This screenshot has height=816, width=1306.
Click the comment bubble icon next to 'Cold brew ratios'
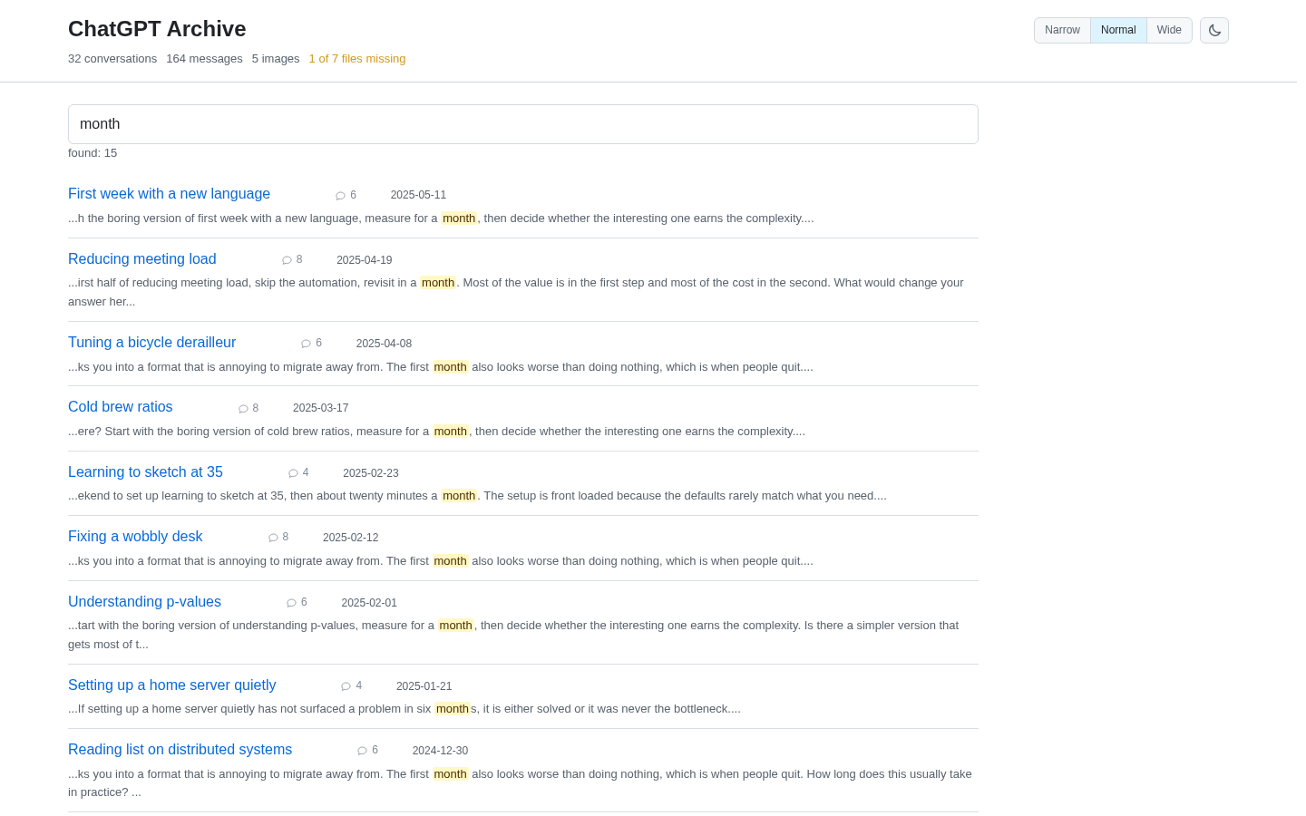pyautogui.click(x=243, y=409)
